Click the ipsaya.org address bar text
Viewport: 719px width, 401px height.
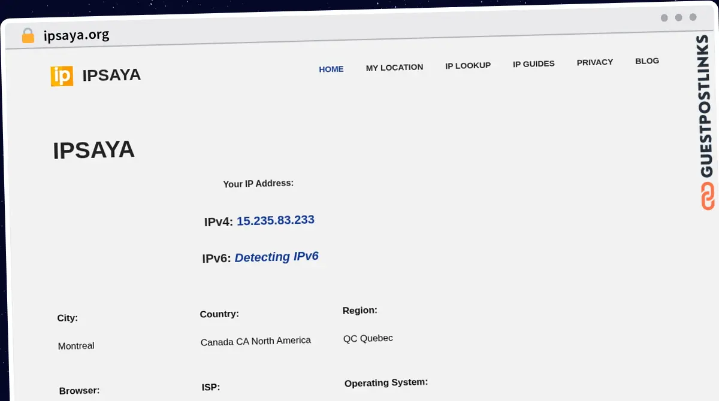click(x=76, y=35)
